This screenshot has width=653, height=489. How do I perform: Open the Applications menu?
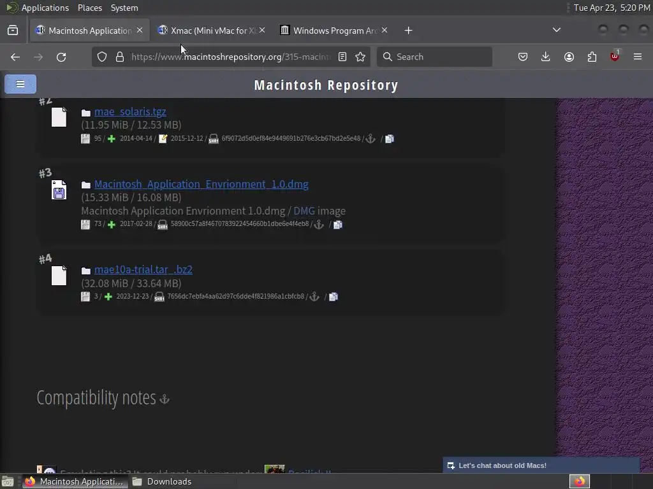point(45,8)
